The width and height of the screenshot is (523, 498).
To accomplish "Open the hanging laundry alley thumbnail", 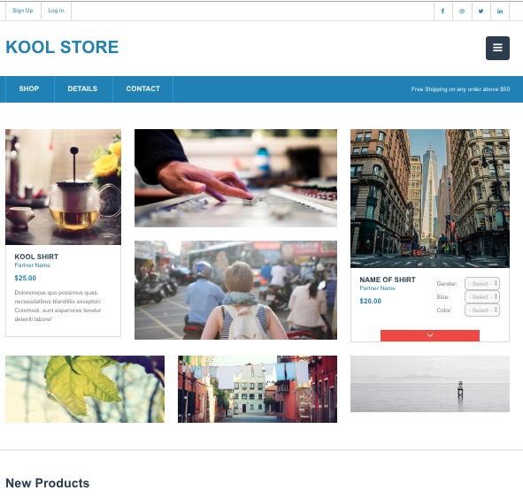I will 258,389.
